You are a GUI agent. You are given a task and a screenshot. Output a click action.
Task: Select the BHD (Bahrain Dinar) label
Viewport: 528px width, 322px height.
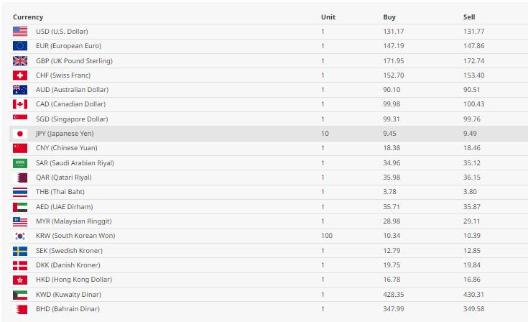(x=68, y=308)
